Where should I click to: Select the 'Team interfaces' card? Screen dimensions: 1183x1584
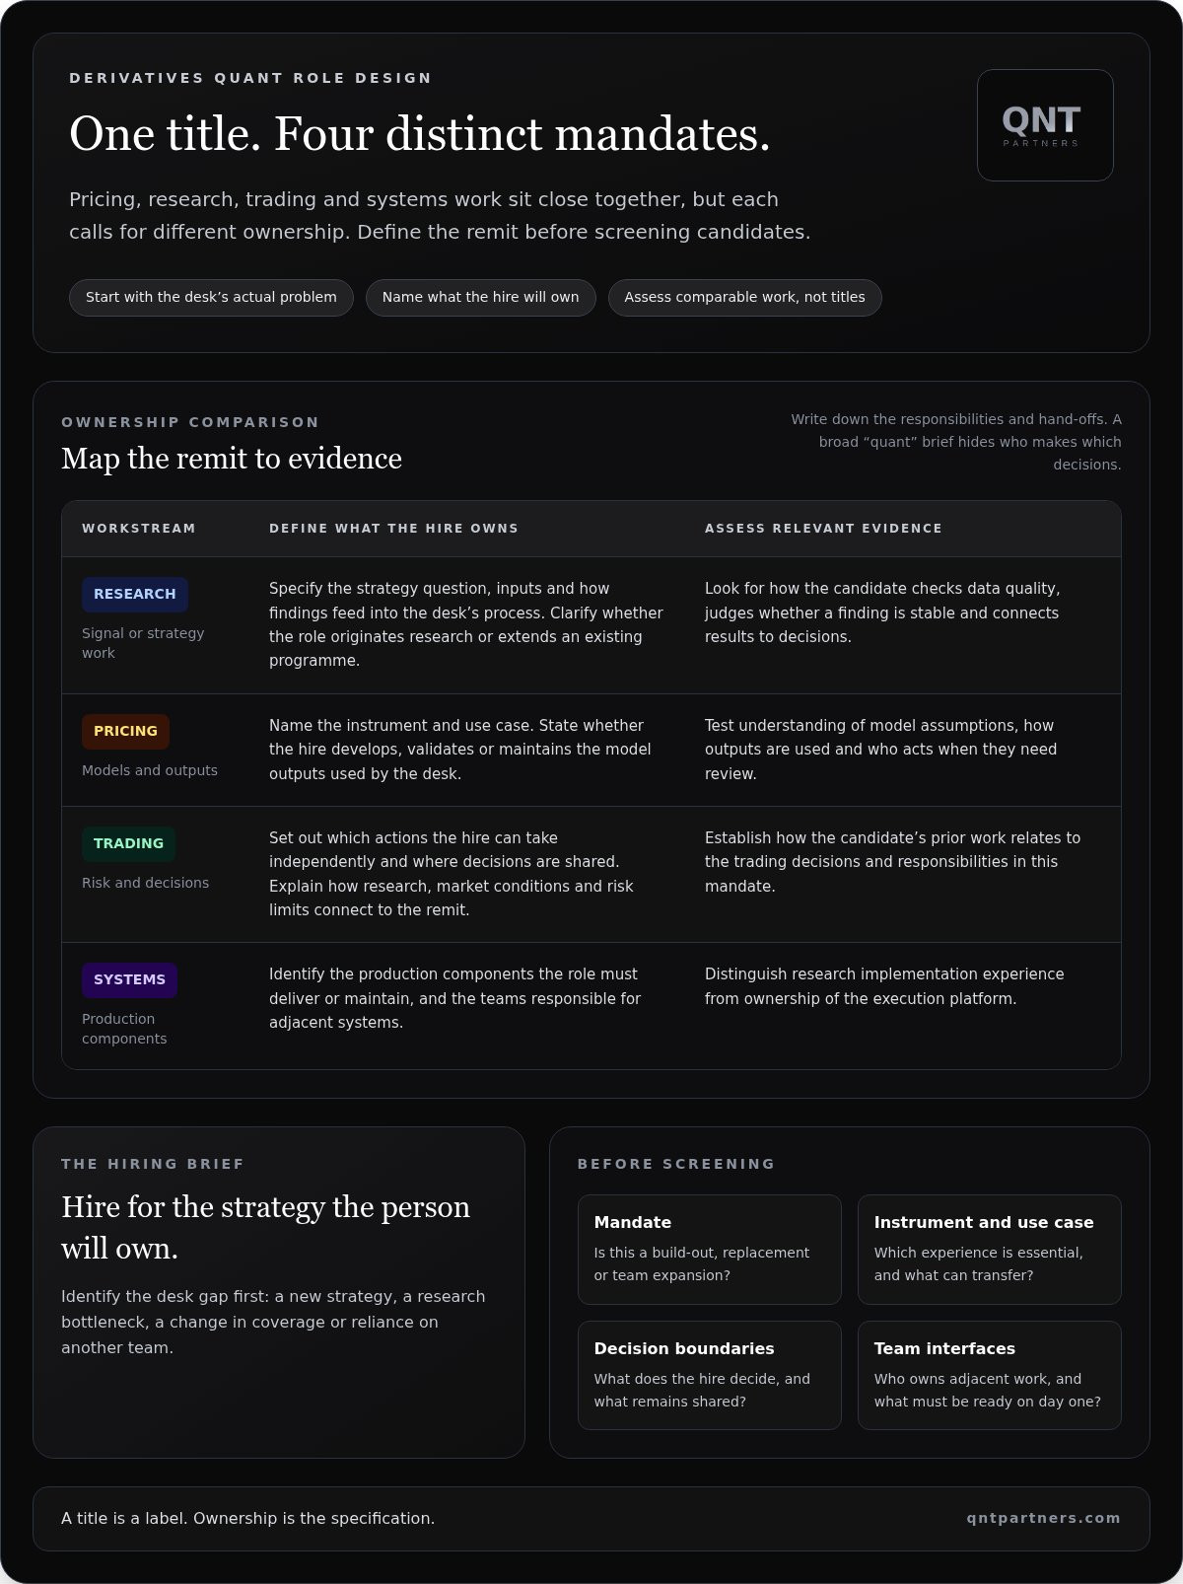pyautogui.click(x=990, y=1376)
